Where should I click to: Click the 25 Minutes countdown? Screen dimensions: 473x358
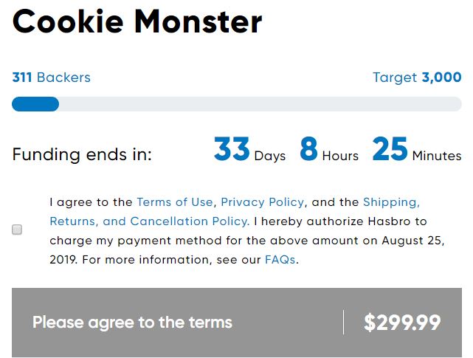[416, 151]
